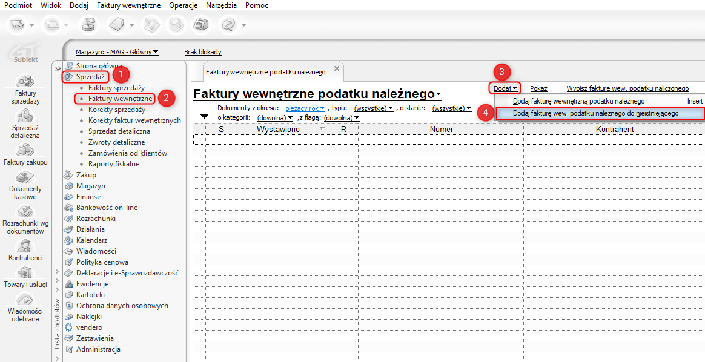Open Faktury zakupu shortcut icon
This screenshot has width=705, height=362.
point(25,154)
